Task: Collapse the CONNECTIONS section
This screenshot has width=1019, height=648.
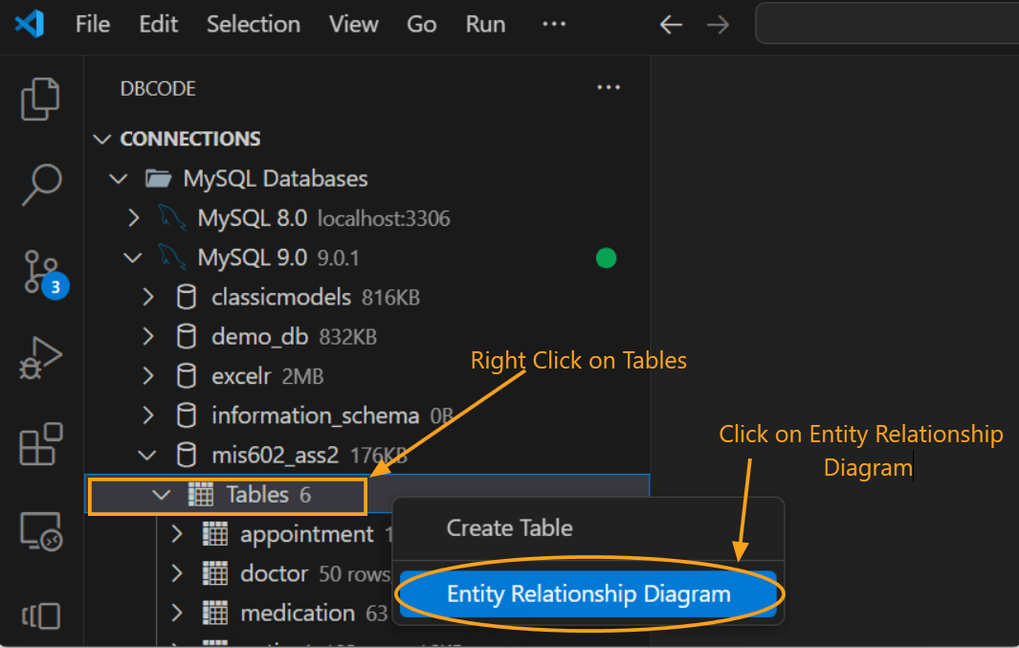Action: 102,138
